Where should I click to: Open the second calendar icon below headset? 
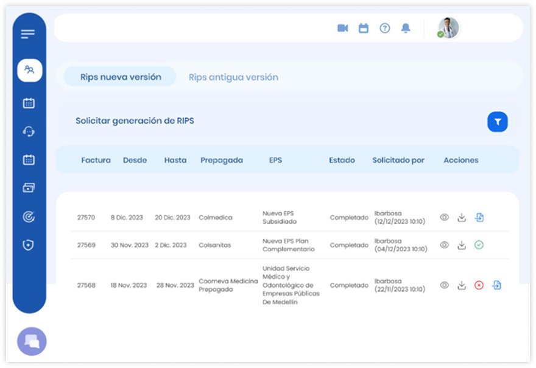(29, 160)
